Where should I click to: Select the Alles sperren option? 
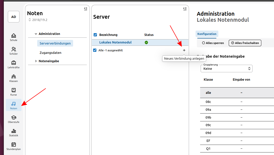213,43
